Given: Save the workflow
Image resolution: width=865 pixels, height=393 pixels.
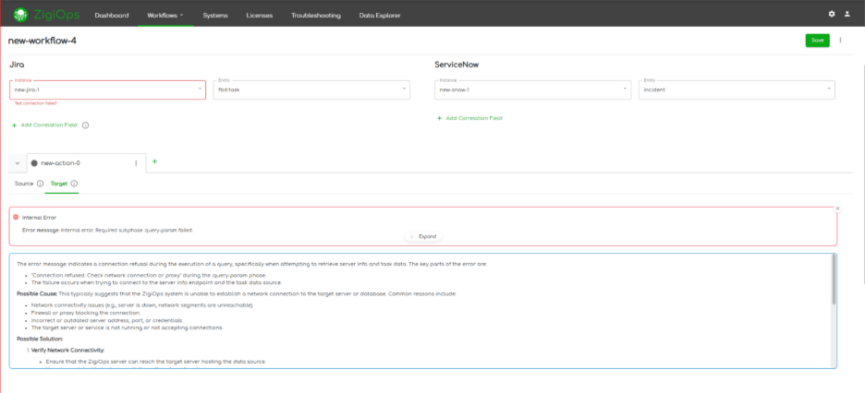Looking at the screenshot, I should pos(818,41).
